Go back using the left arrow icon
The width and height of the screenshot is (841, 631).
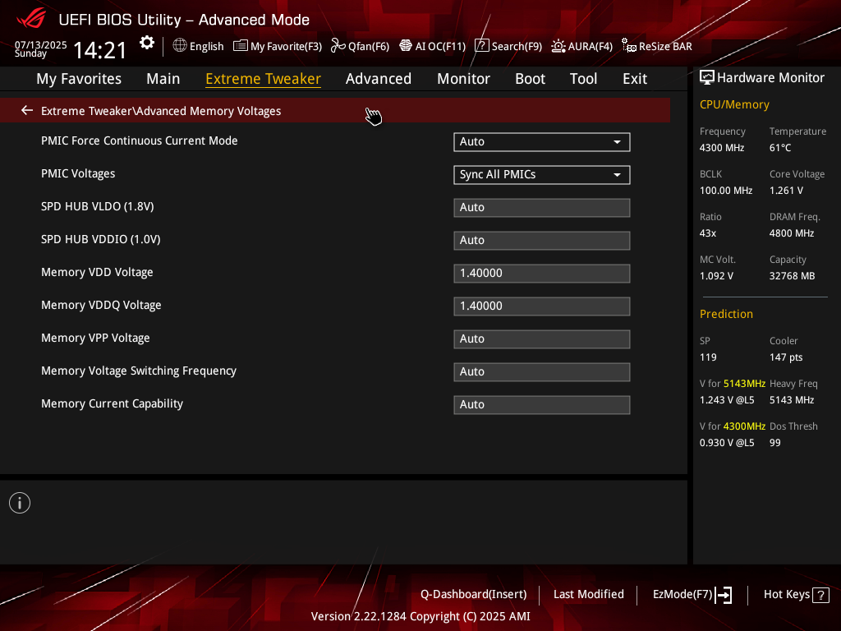tap(27, 111)
